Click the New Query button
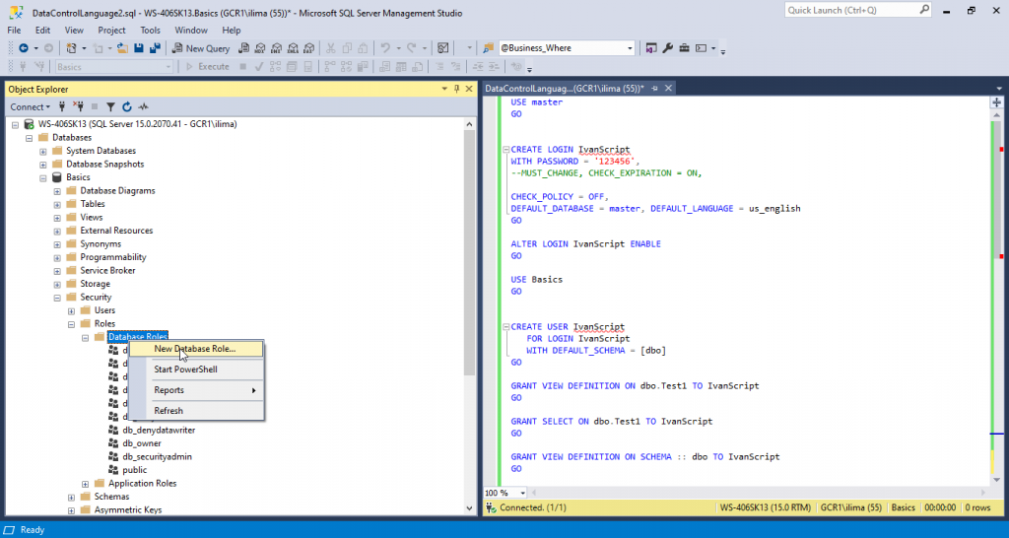Viewport: 1009px width, 538px height. pyautogui.click(x=201, y=48)
